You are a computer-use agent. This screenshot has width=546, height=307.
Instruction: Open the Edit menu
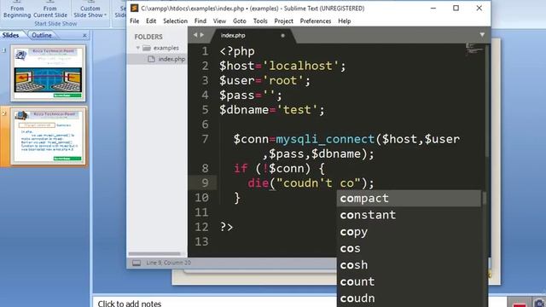click(151, 20)
